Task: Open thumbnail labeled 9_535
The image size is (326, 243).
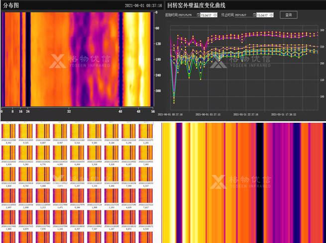Action: [25, 131]
